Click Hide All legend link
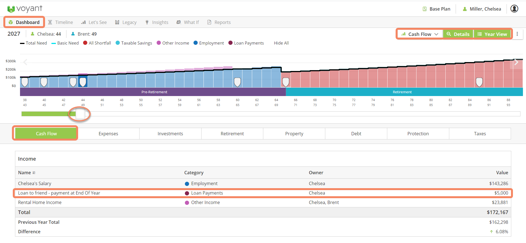Viewport: 526px width, 243px height. 281,43
